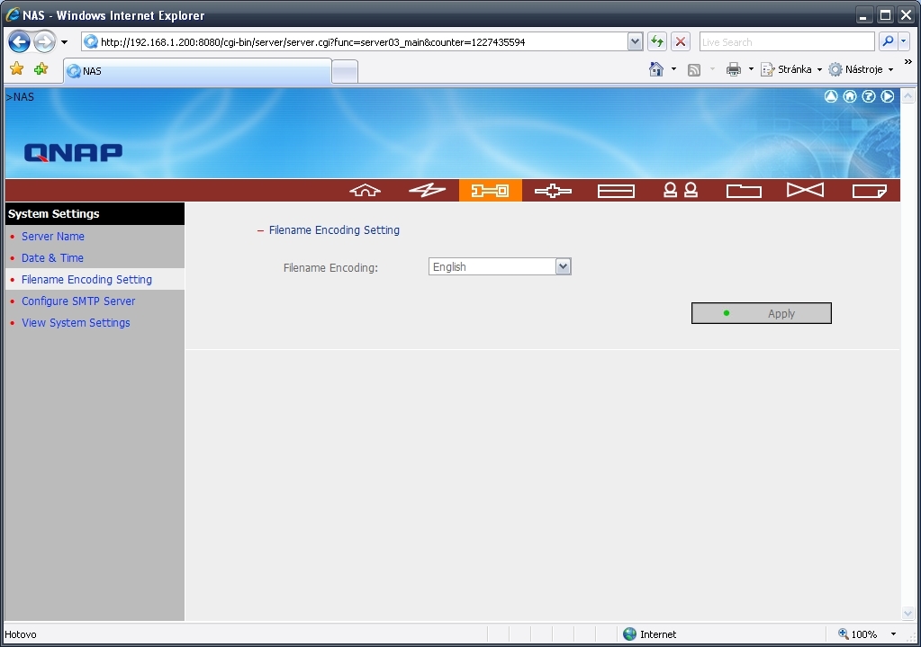
Task: Go back with browser Back arrow
Action: [x=20, y=41]
